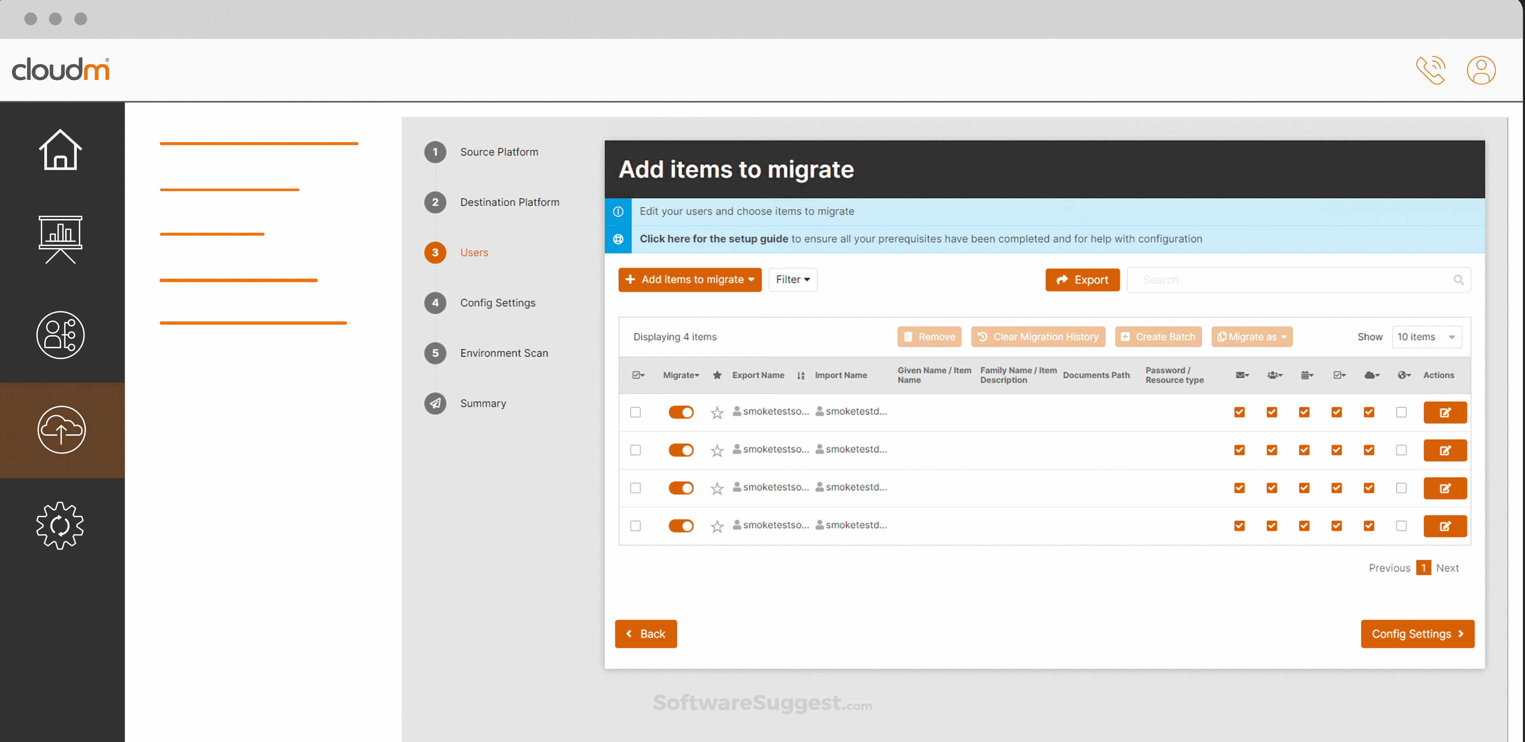Image resolution: width=1525 pixels, height=742 pixels.
Task: Click the calendar column header icon
Action: coord(1307,374)
